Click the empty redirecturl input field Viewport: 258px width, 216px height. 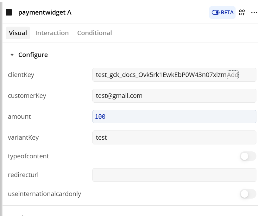point(174,175)
